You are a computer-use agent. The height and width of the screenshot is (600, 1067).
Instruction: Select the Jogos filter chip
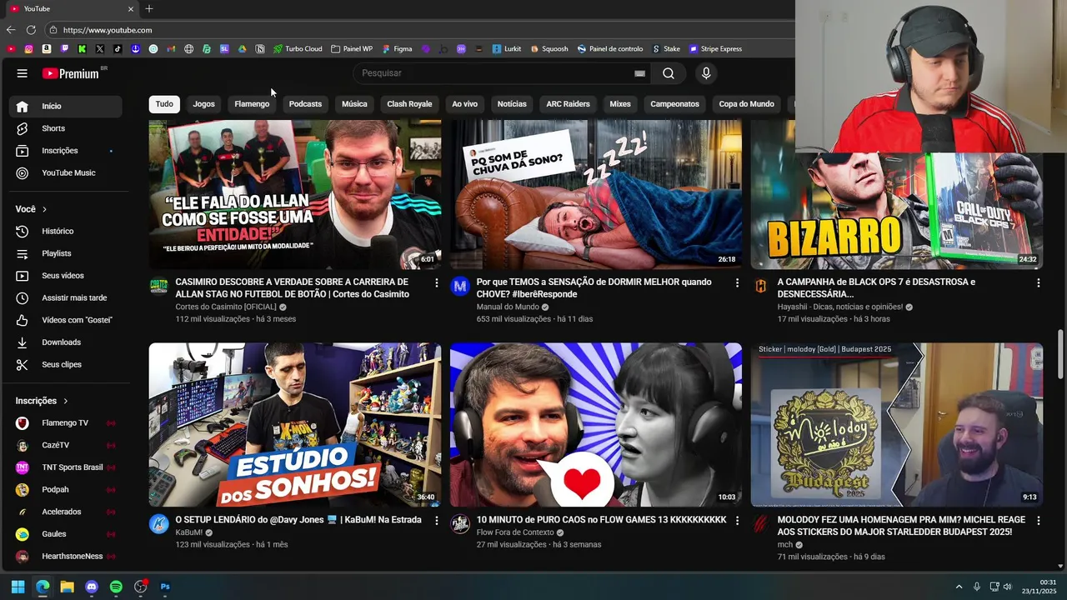point(204,104)
